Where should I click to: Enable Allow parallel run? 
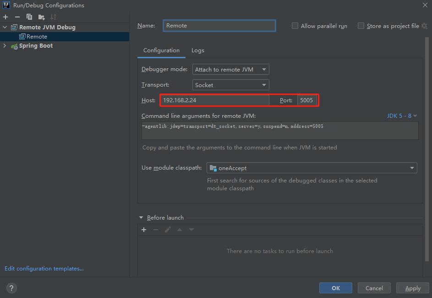pos(295,26)
